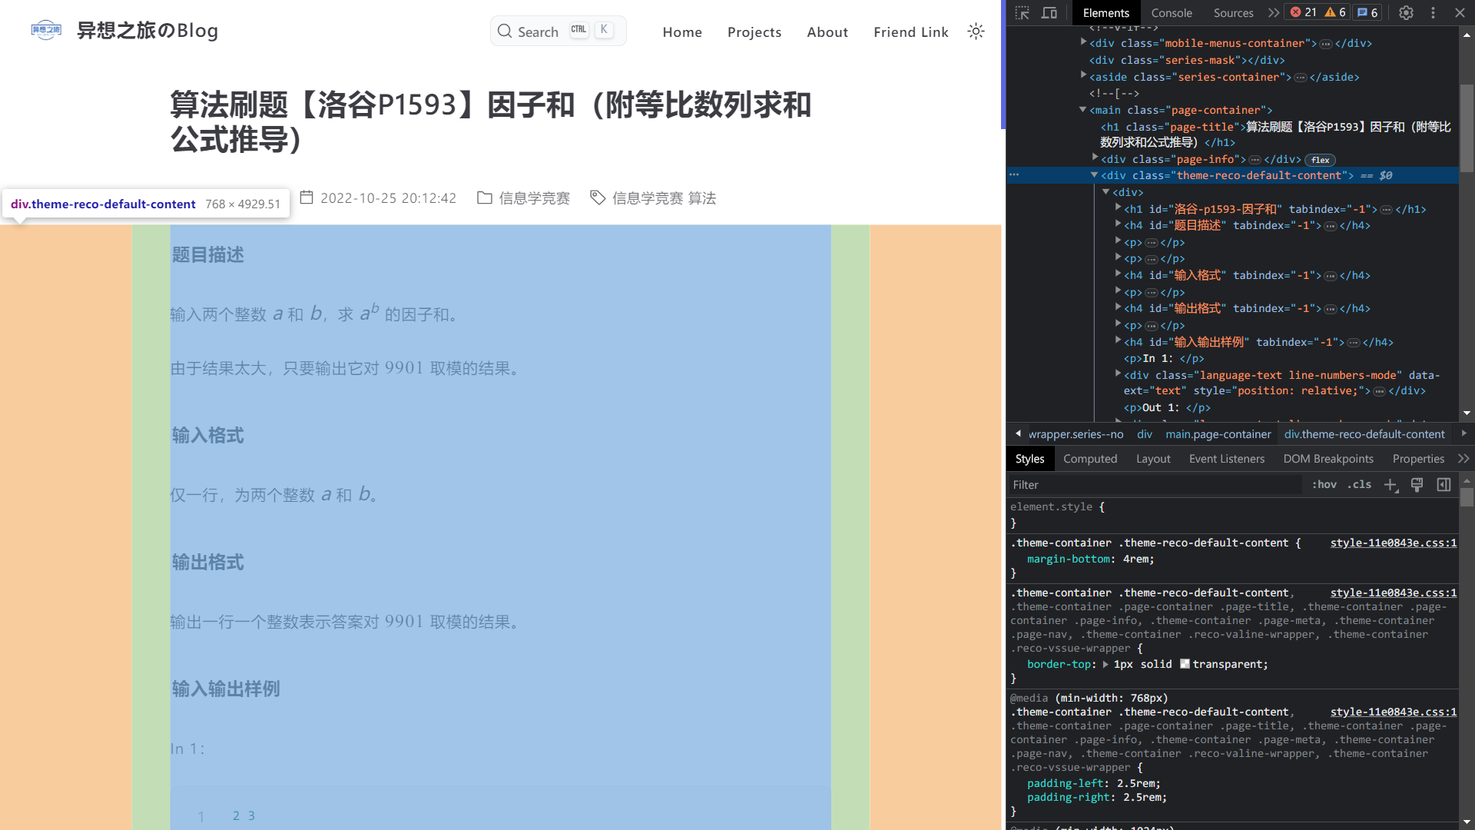This screenshot has width=1475, height=830.
Task: Open the DevTools kebab menu
Action: 1433,13
